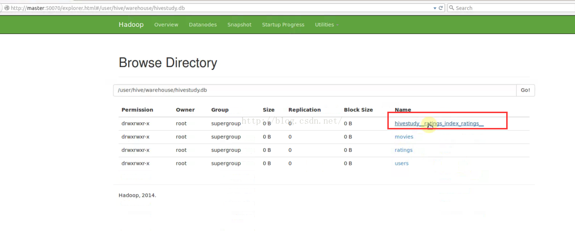Click permission drwxrwxr-x in movies row
The image size is (575, 231).
135,137
